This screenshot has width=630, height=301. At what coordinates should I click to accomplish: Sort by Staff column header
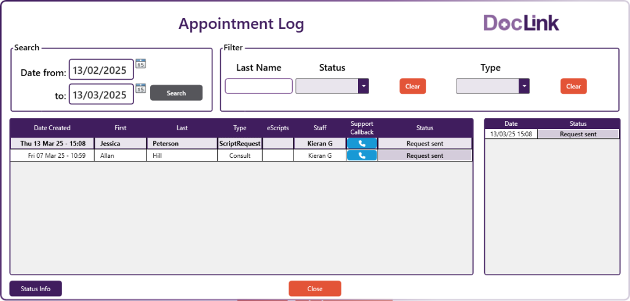coord(320,128)
